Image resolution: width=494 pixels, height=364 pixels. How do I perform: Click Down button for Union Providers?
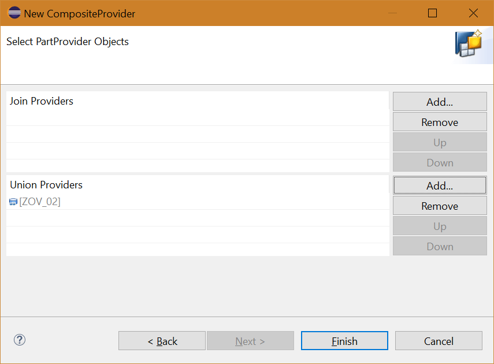coord(440,246)
